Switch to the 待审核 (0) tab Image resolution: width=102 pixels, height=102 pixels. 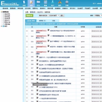tap(42, 21)
